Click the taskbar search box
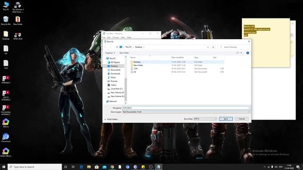This screenshot has height=170, width=303. (35, 167)
